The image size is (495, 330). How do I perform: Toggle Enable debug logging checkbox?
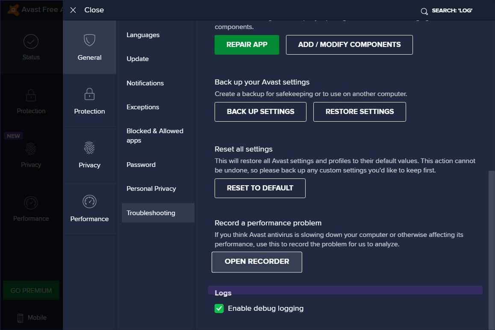[219, 308]
